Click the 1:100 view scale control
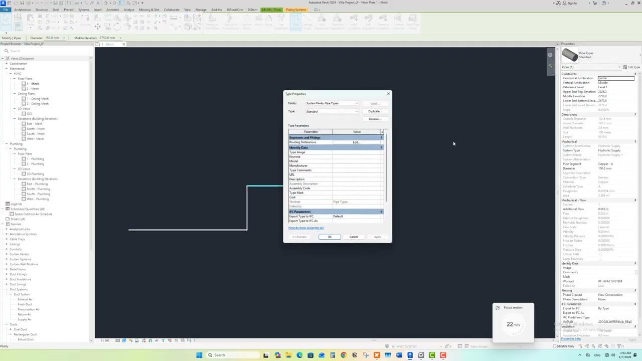 tap(105, 340)
